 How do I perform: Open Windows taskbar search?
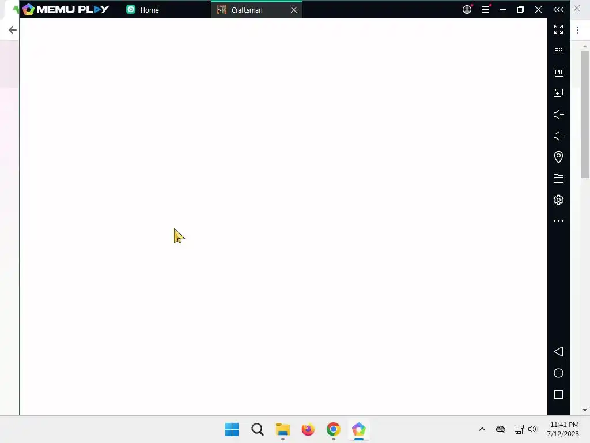(258, 429)
